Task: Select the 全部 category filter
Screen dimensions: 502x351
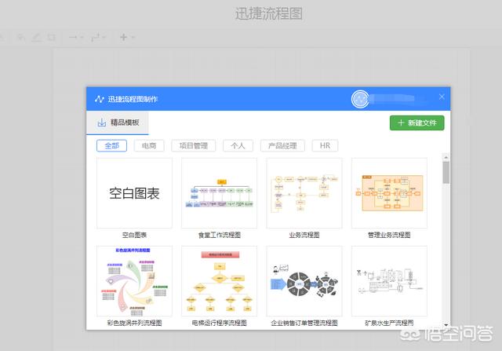Action: (111, 146)
